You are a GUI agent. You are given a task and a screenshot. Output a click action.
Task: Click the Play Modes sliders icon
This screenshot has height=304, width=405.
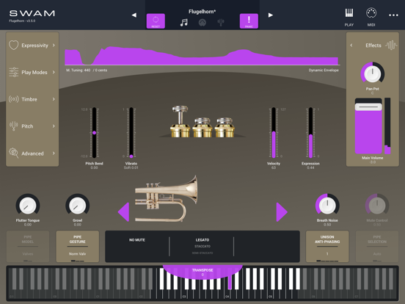(14, 72)
